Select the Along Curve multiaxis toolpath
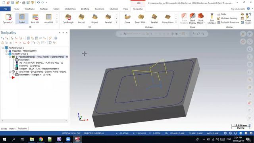Screen dimensions: 254x143 [x=167, y=19]
